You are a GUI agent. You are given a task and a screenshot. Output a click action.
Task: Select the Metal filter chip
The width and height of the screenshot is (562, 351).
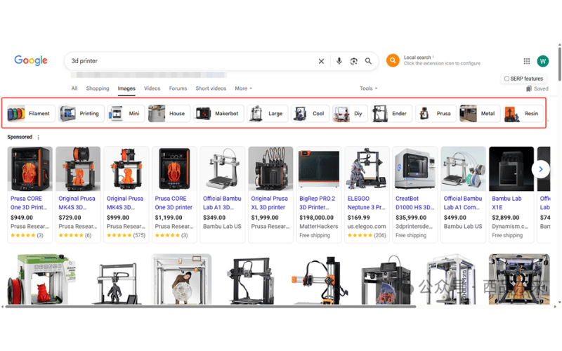pyautogui.click(x=480, y=114)
